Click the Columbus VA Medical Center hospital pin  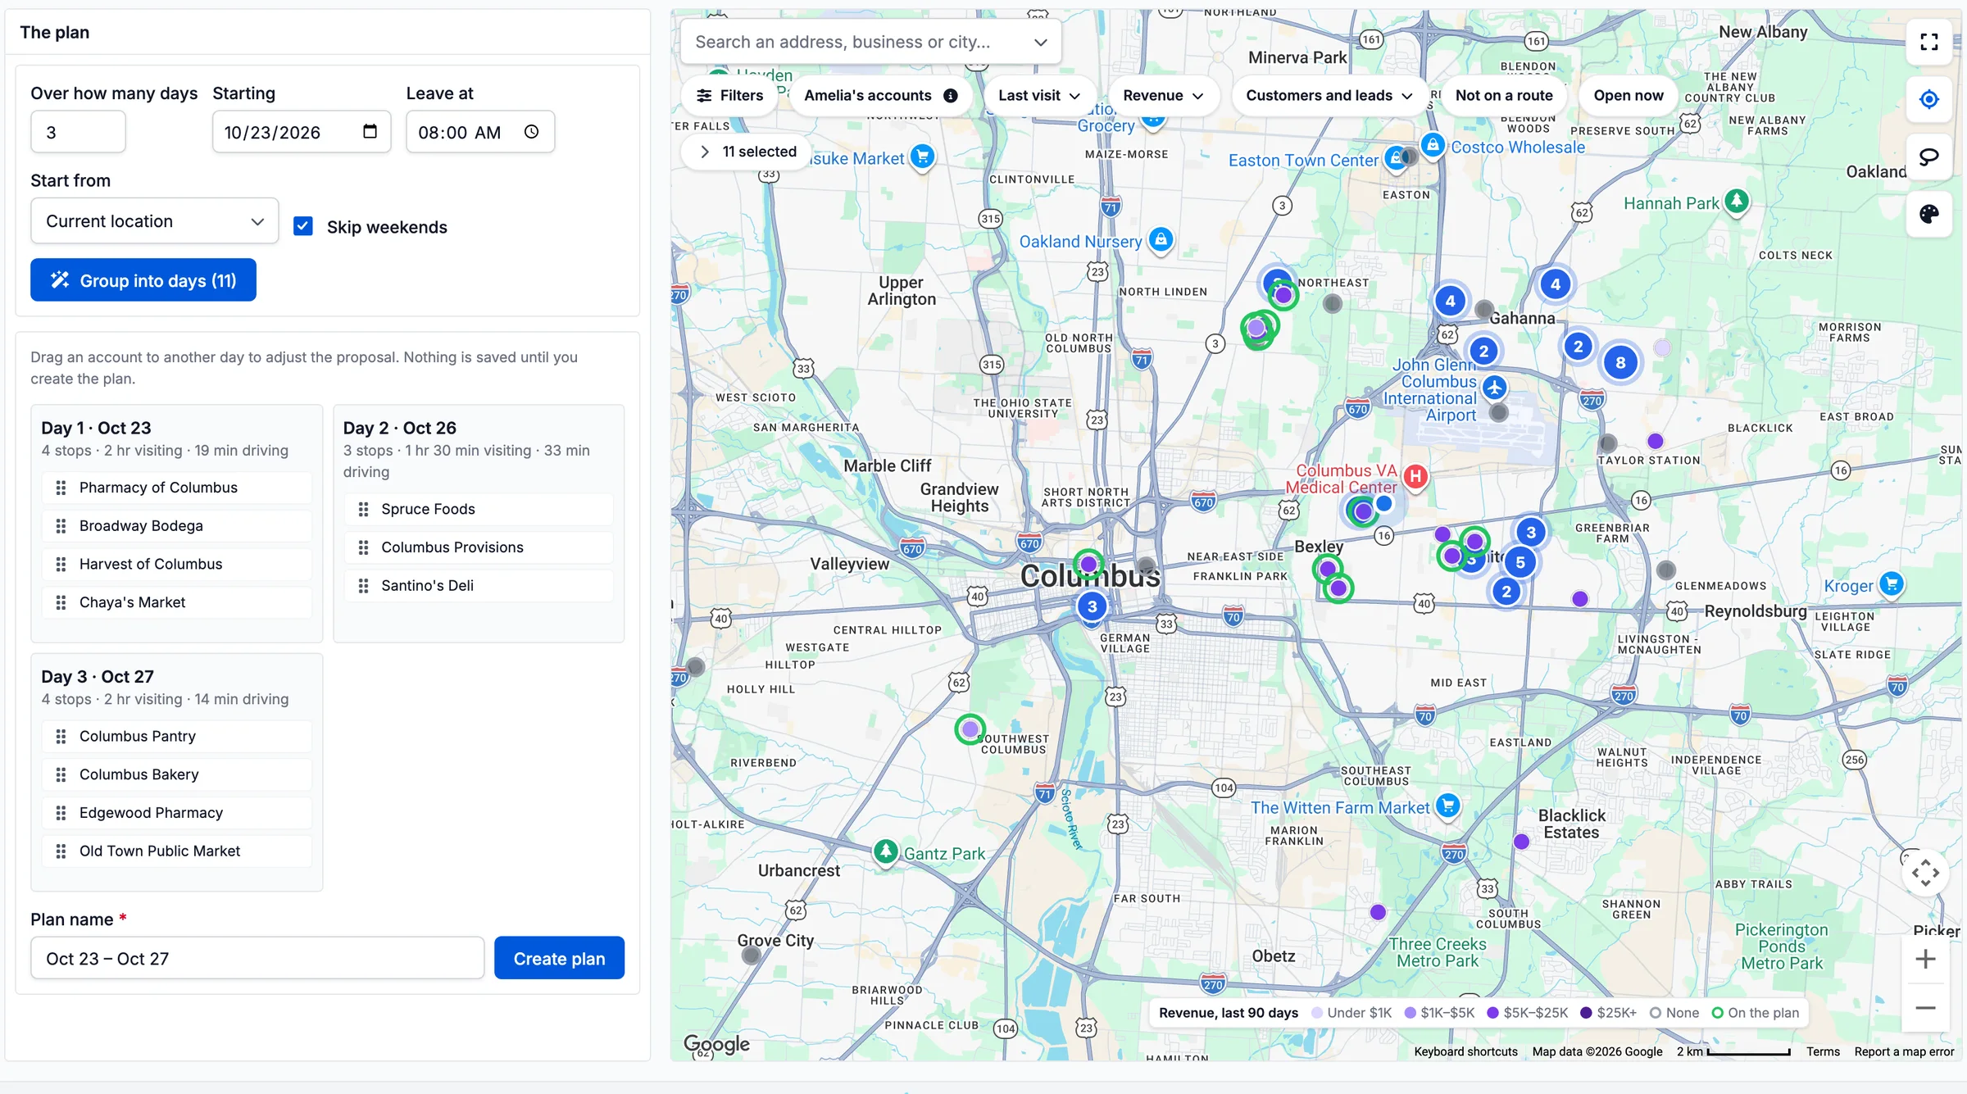pyautogui.click(x=1415, y=476)
